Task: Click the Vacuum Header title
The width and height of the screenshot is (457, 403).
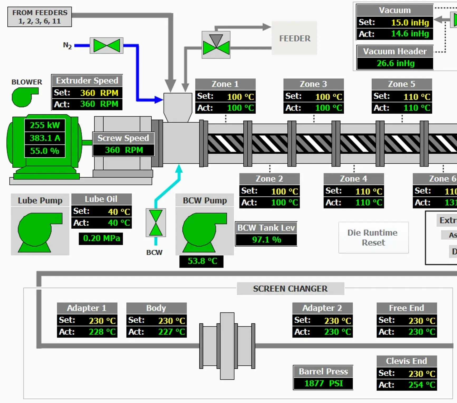Action: [395, 51]
